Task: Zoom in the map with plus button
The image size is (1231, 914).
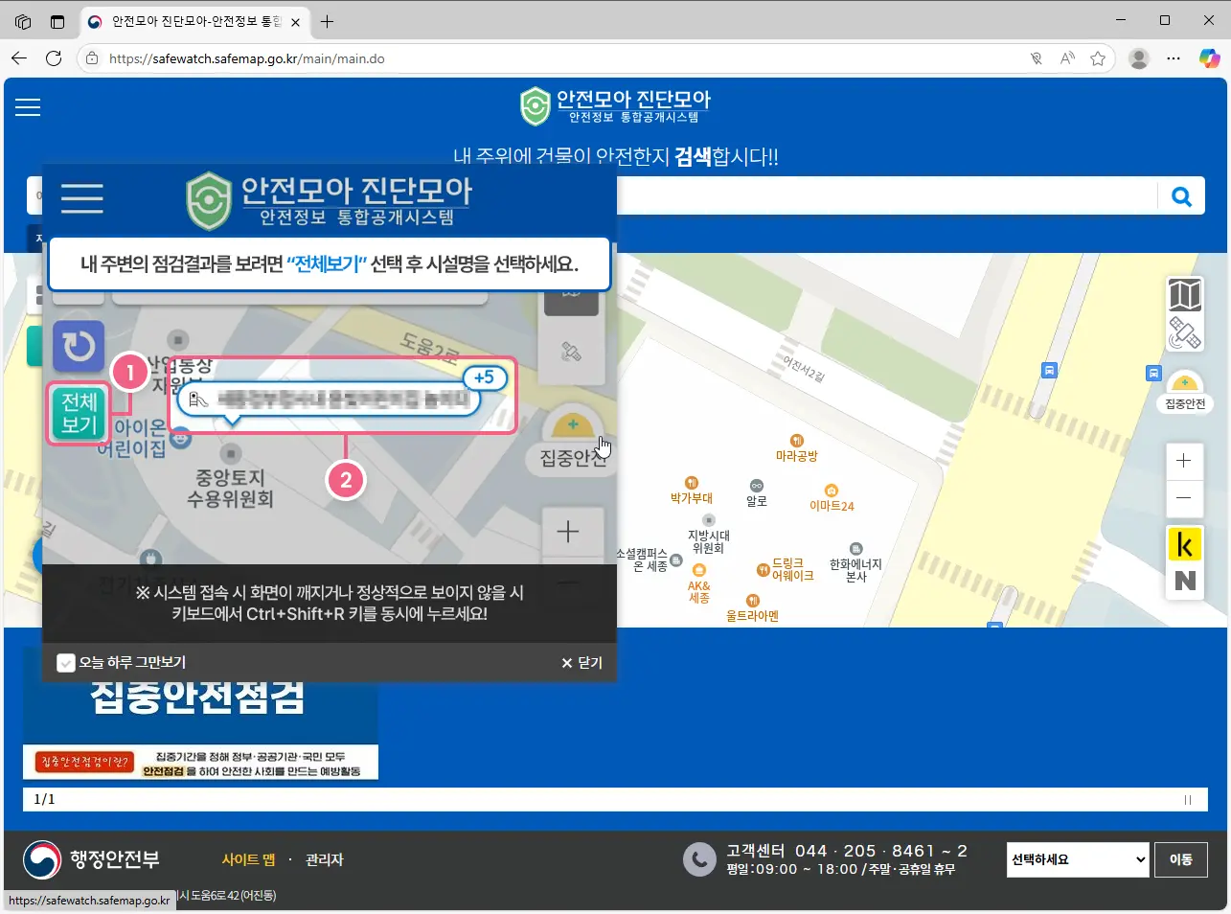Action: pos(1184,461)
